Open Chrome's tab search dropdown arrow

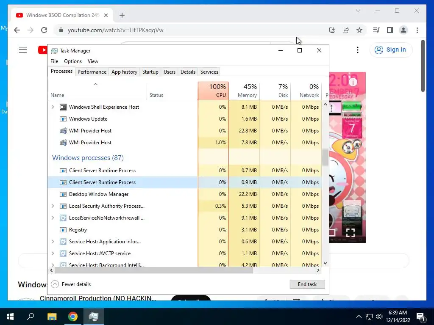358,11
